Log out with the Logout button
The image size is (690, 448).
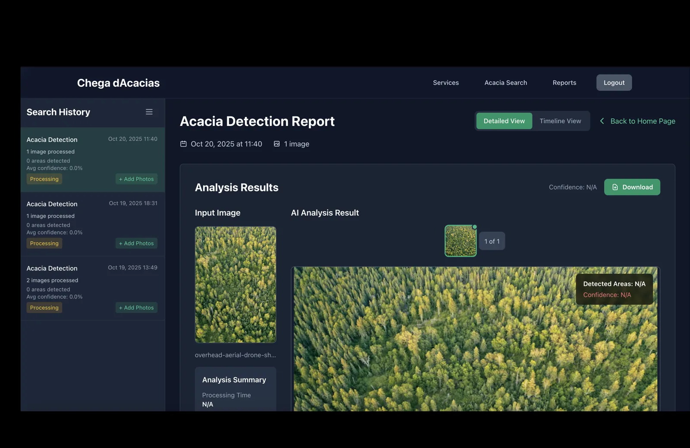(614, 83)
